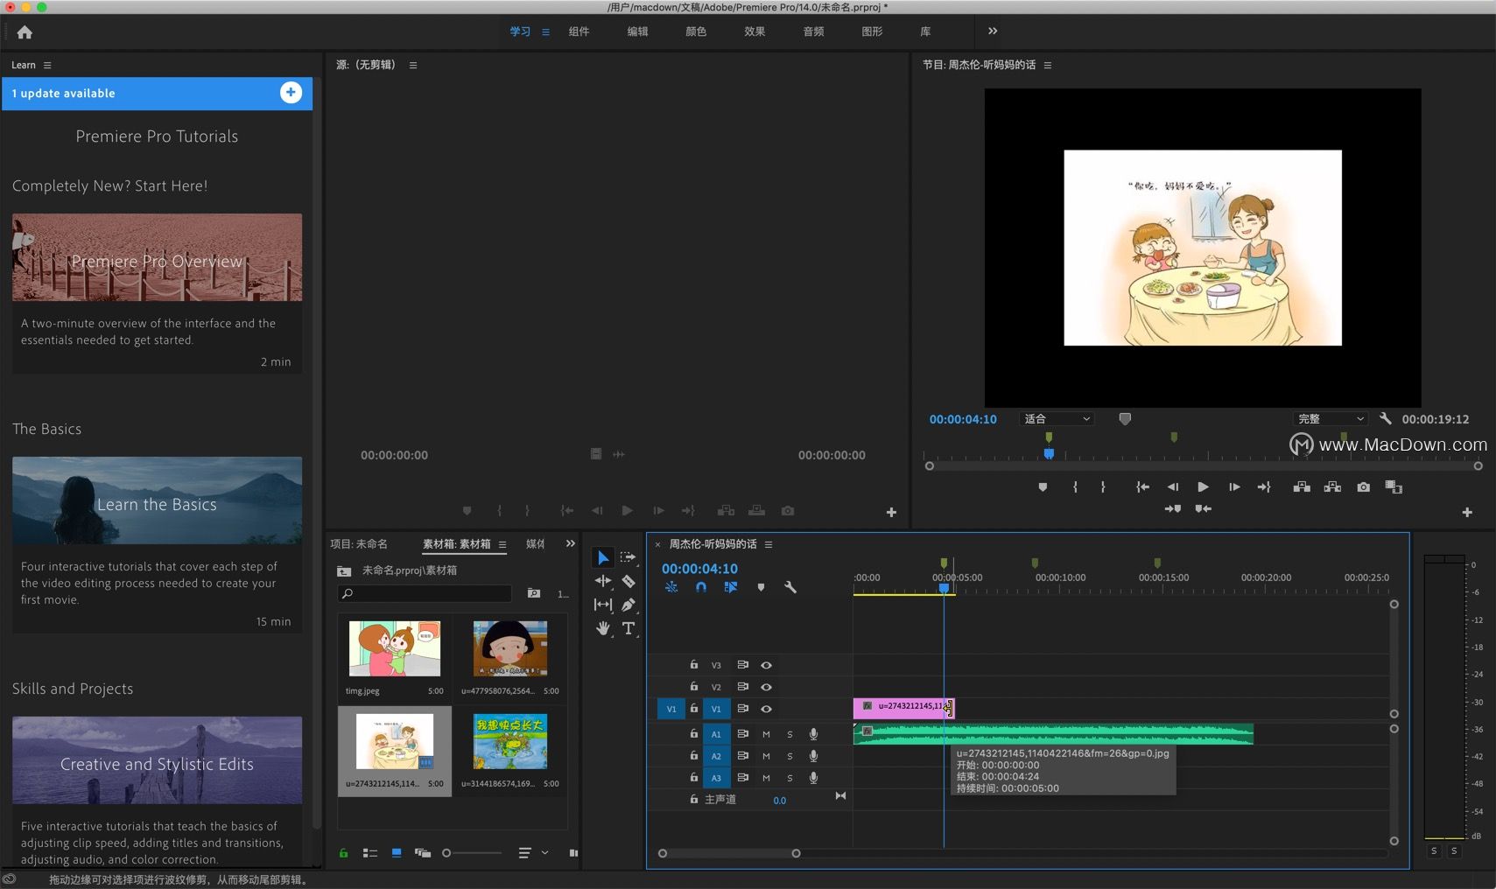Toggle linked selection in timeline

pyautogui.click(x=731, y=587)
